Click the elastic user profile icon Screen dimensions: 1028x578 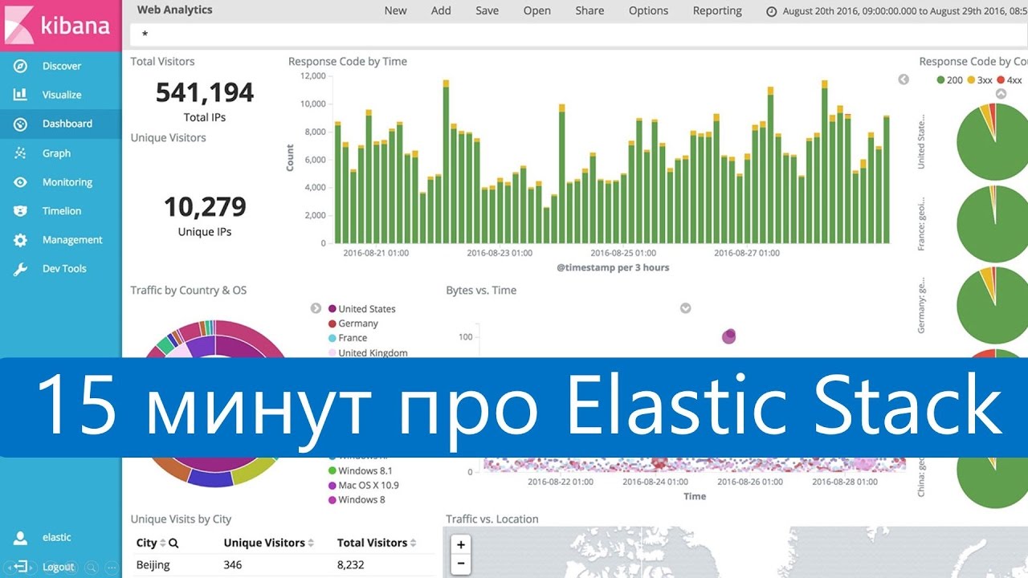[x=22, y=537]
